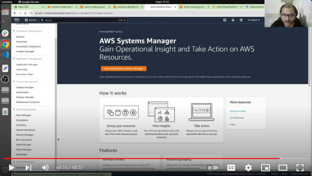Image resolution: width=312 pixels, height=176 pixels.
Task: Open video settings gear
Action: tap(248, 168)
